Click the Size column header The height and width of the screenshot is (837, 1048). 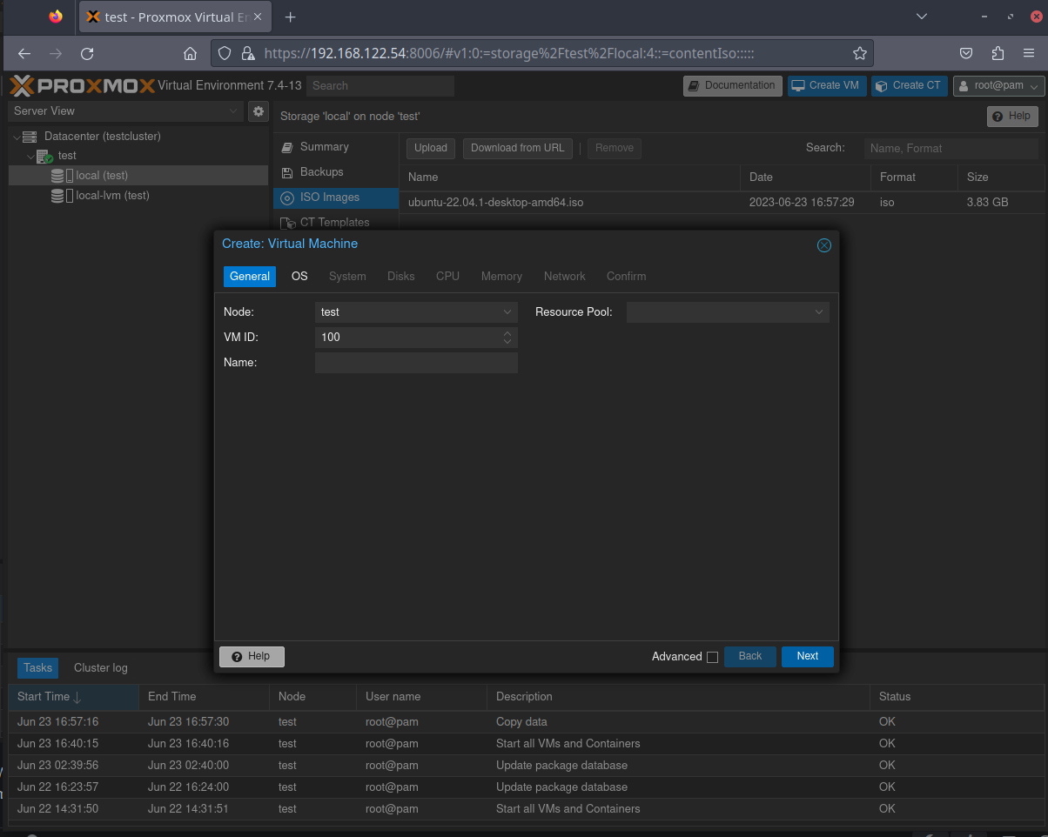click(1001, 177)
